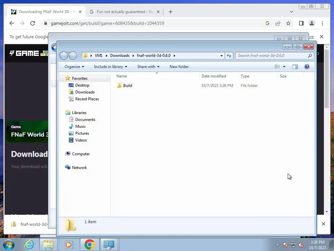Launch Internet Explorer from taskbar
This screenshot has height=251, width=334.
click(29, 244)
